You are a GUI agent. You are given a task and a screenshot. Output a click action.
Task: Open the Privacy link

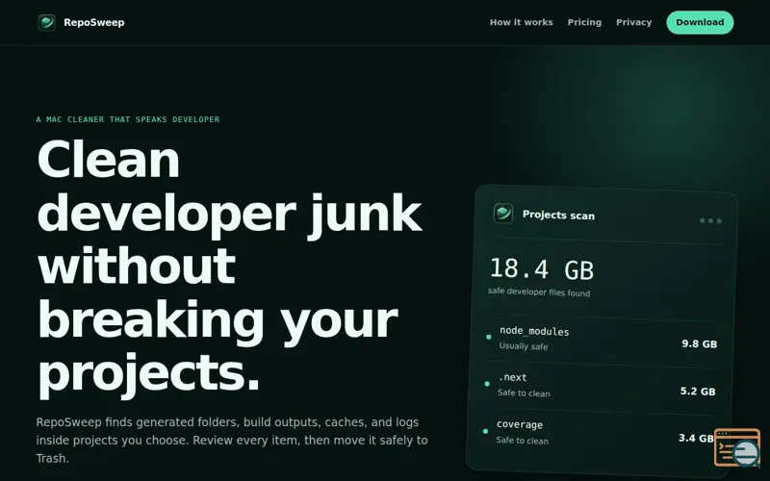pos(634,22)
